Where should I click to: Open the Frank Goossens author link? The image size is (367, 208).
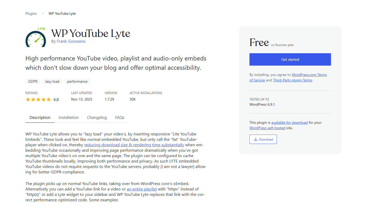(71, 41)
